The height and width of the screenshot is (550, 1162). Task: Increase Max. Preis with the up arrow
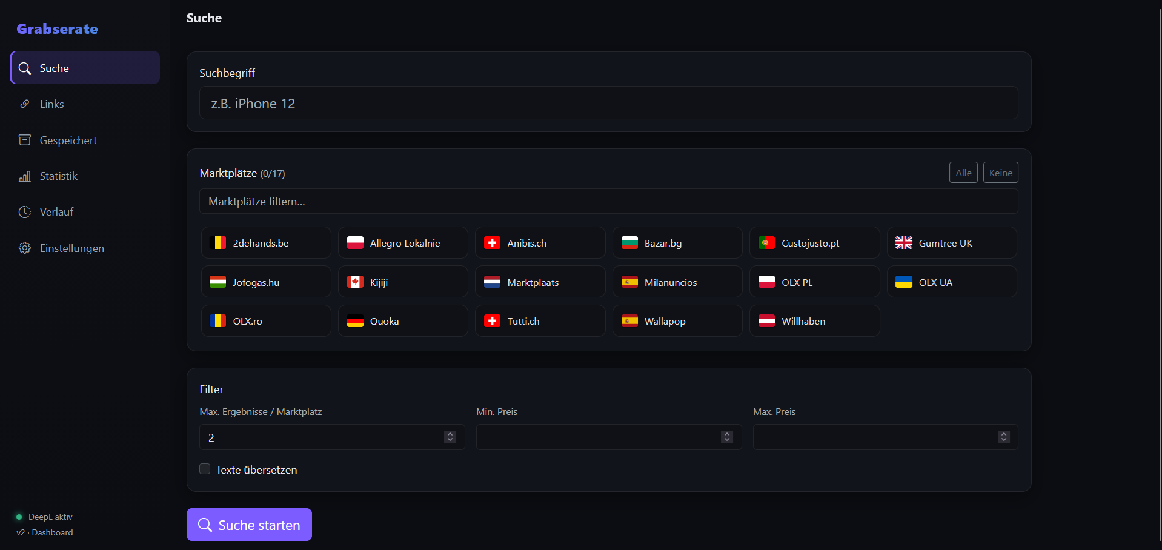1004,434
